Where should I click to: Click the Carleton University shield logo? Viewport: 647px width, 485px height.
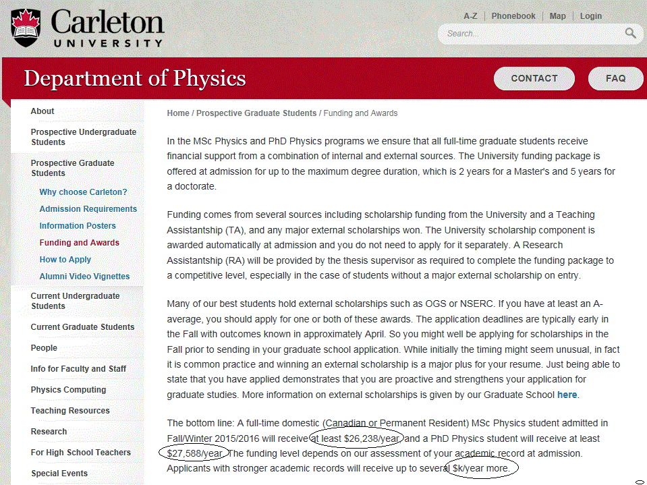pyautogui.click(x=26, y=28)
